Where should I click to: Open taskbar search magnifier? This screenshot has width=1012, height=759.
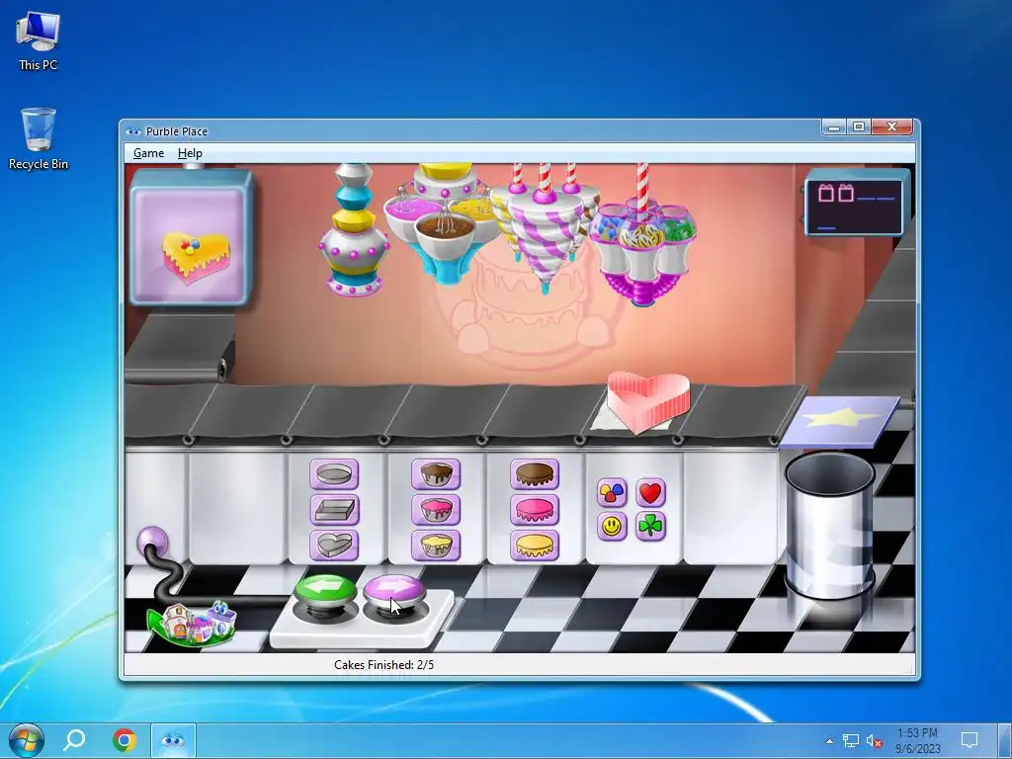(74, 740)
